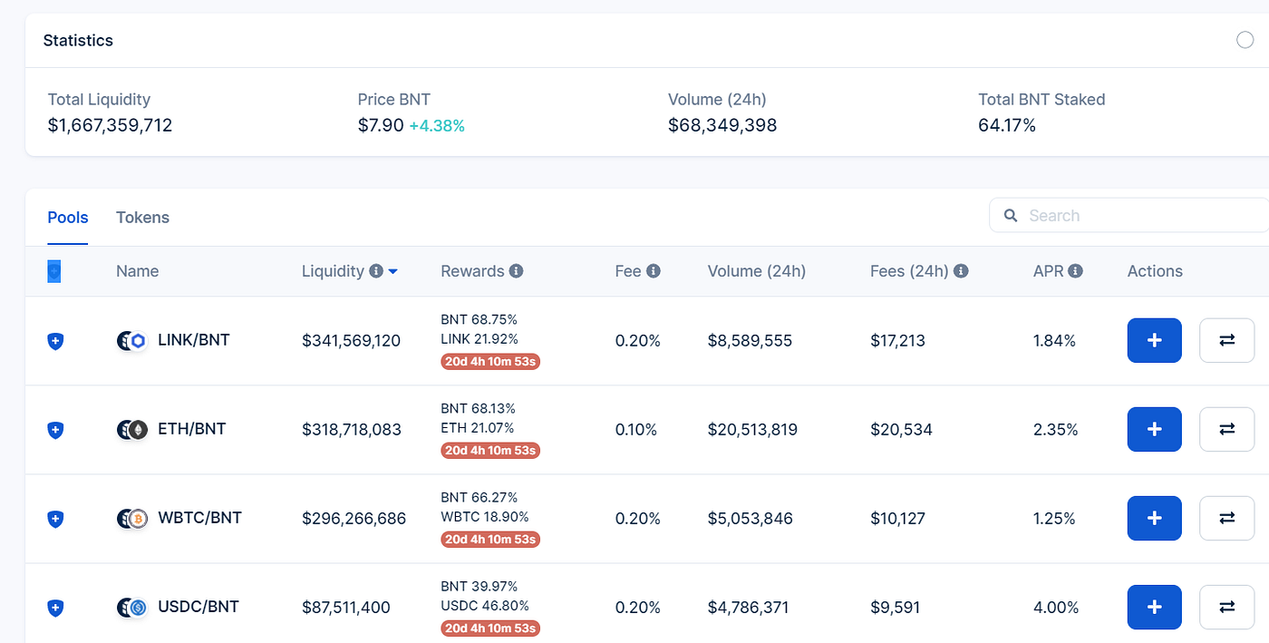This screenshot has width=1269, height=643.
Task: Select the Pools tab
Action: pos(67,218)
